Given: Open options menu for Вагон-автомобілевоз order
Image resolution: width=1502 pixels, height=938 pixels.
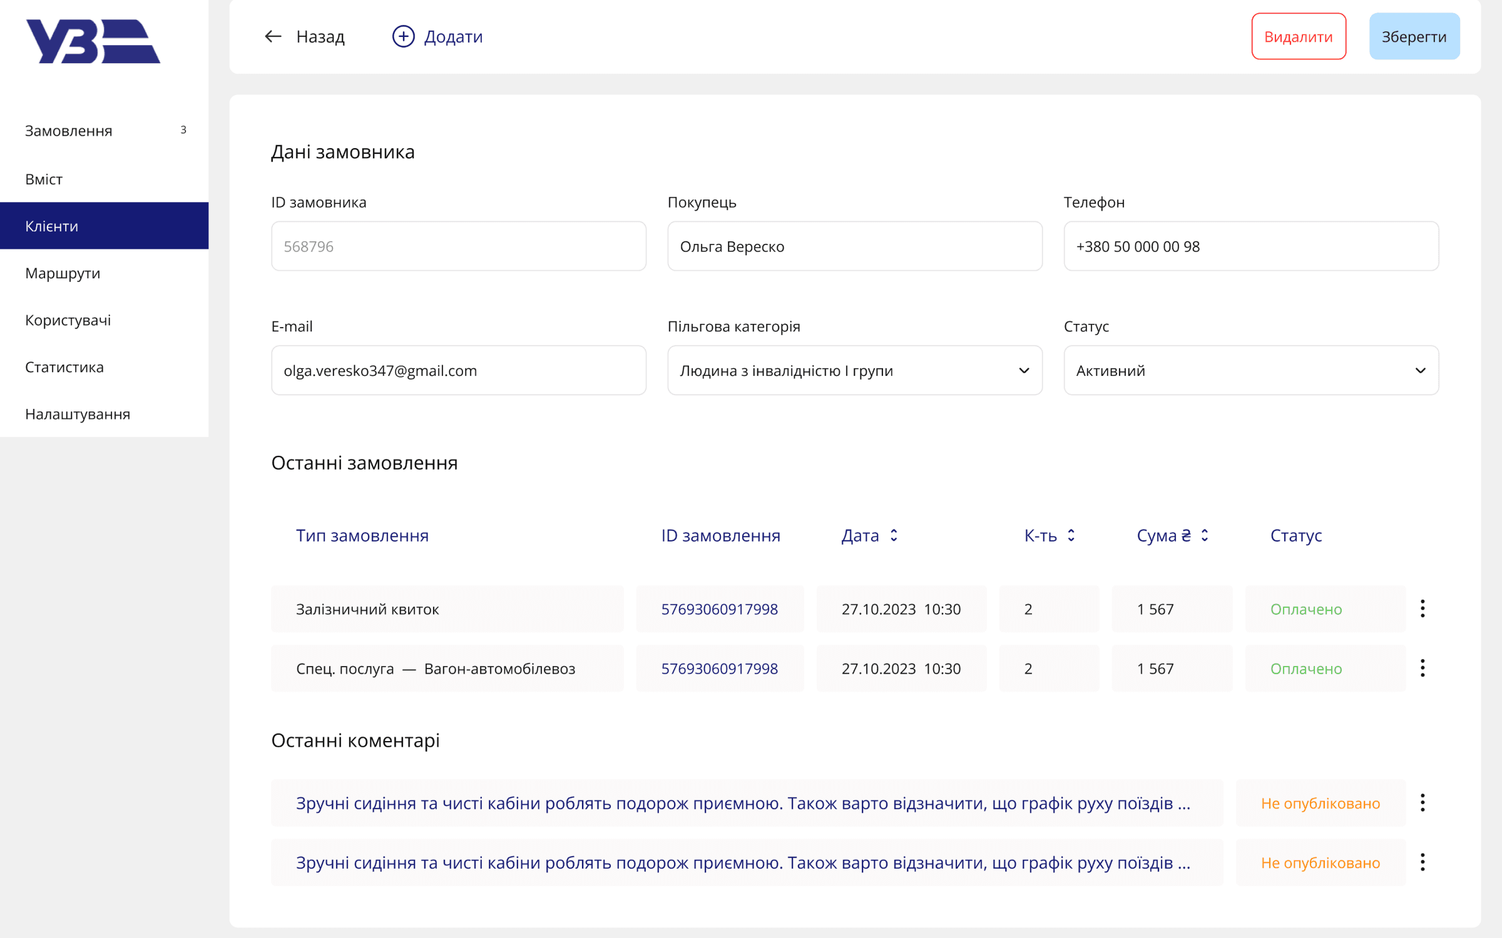Looking at the screenshot, I should pos(1422,668).
